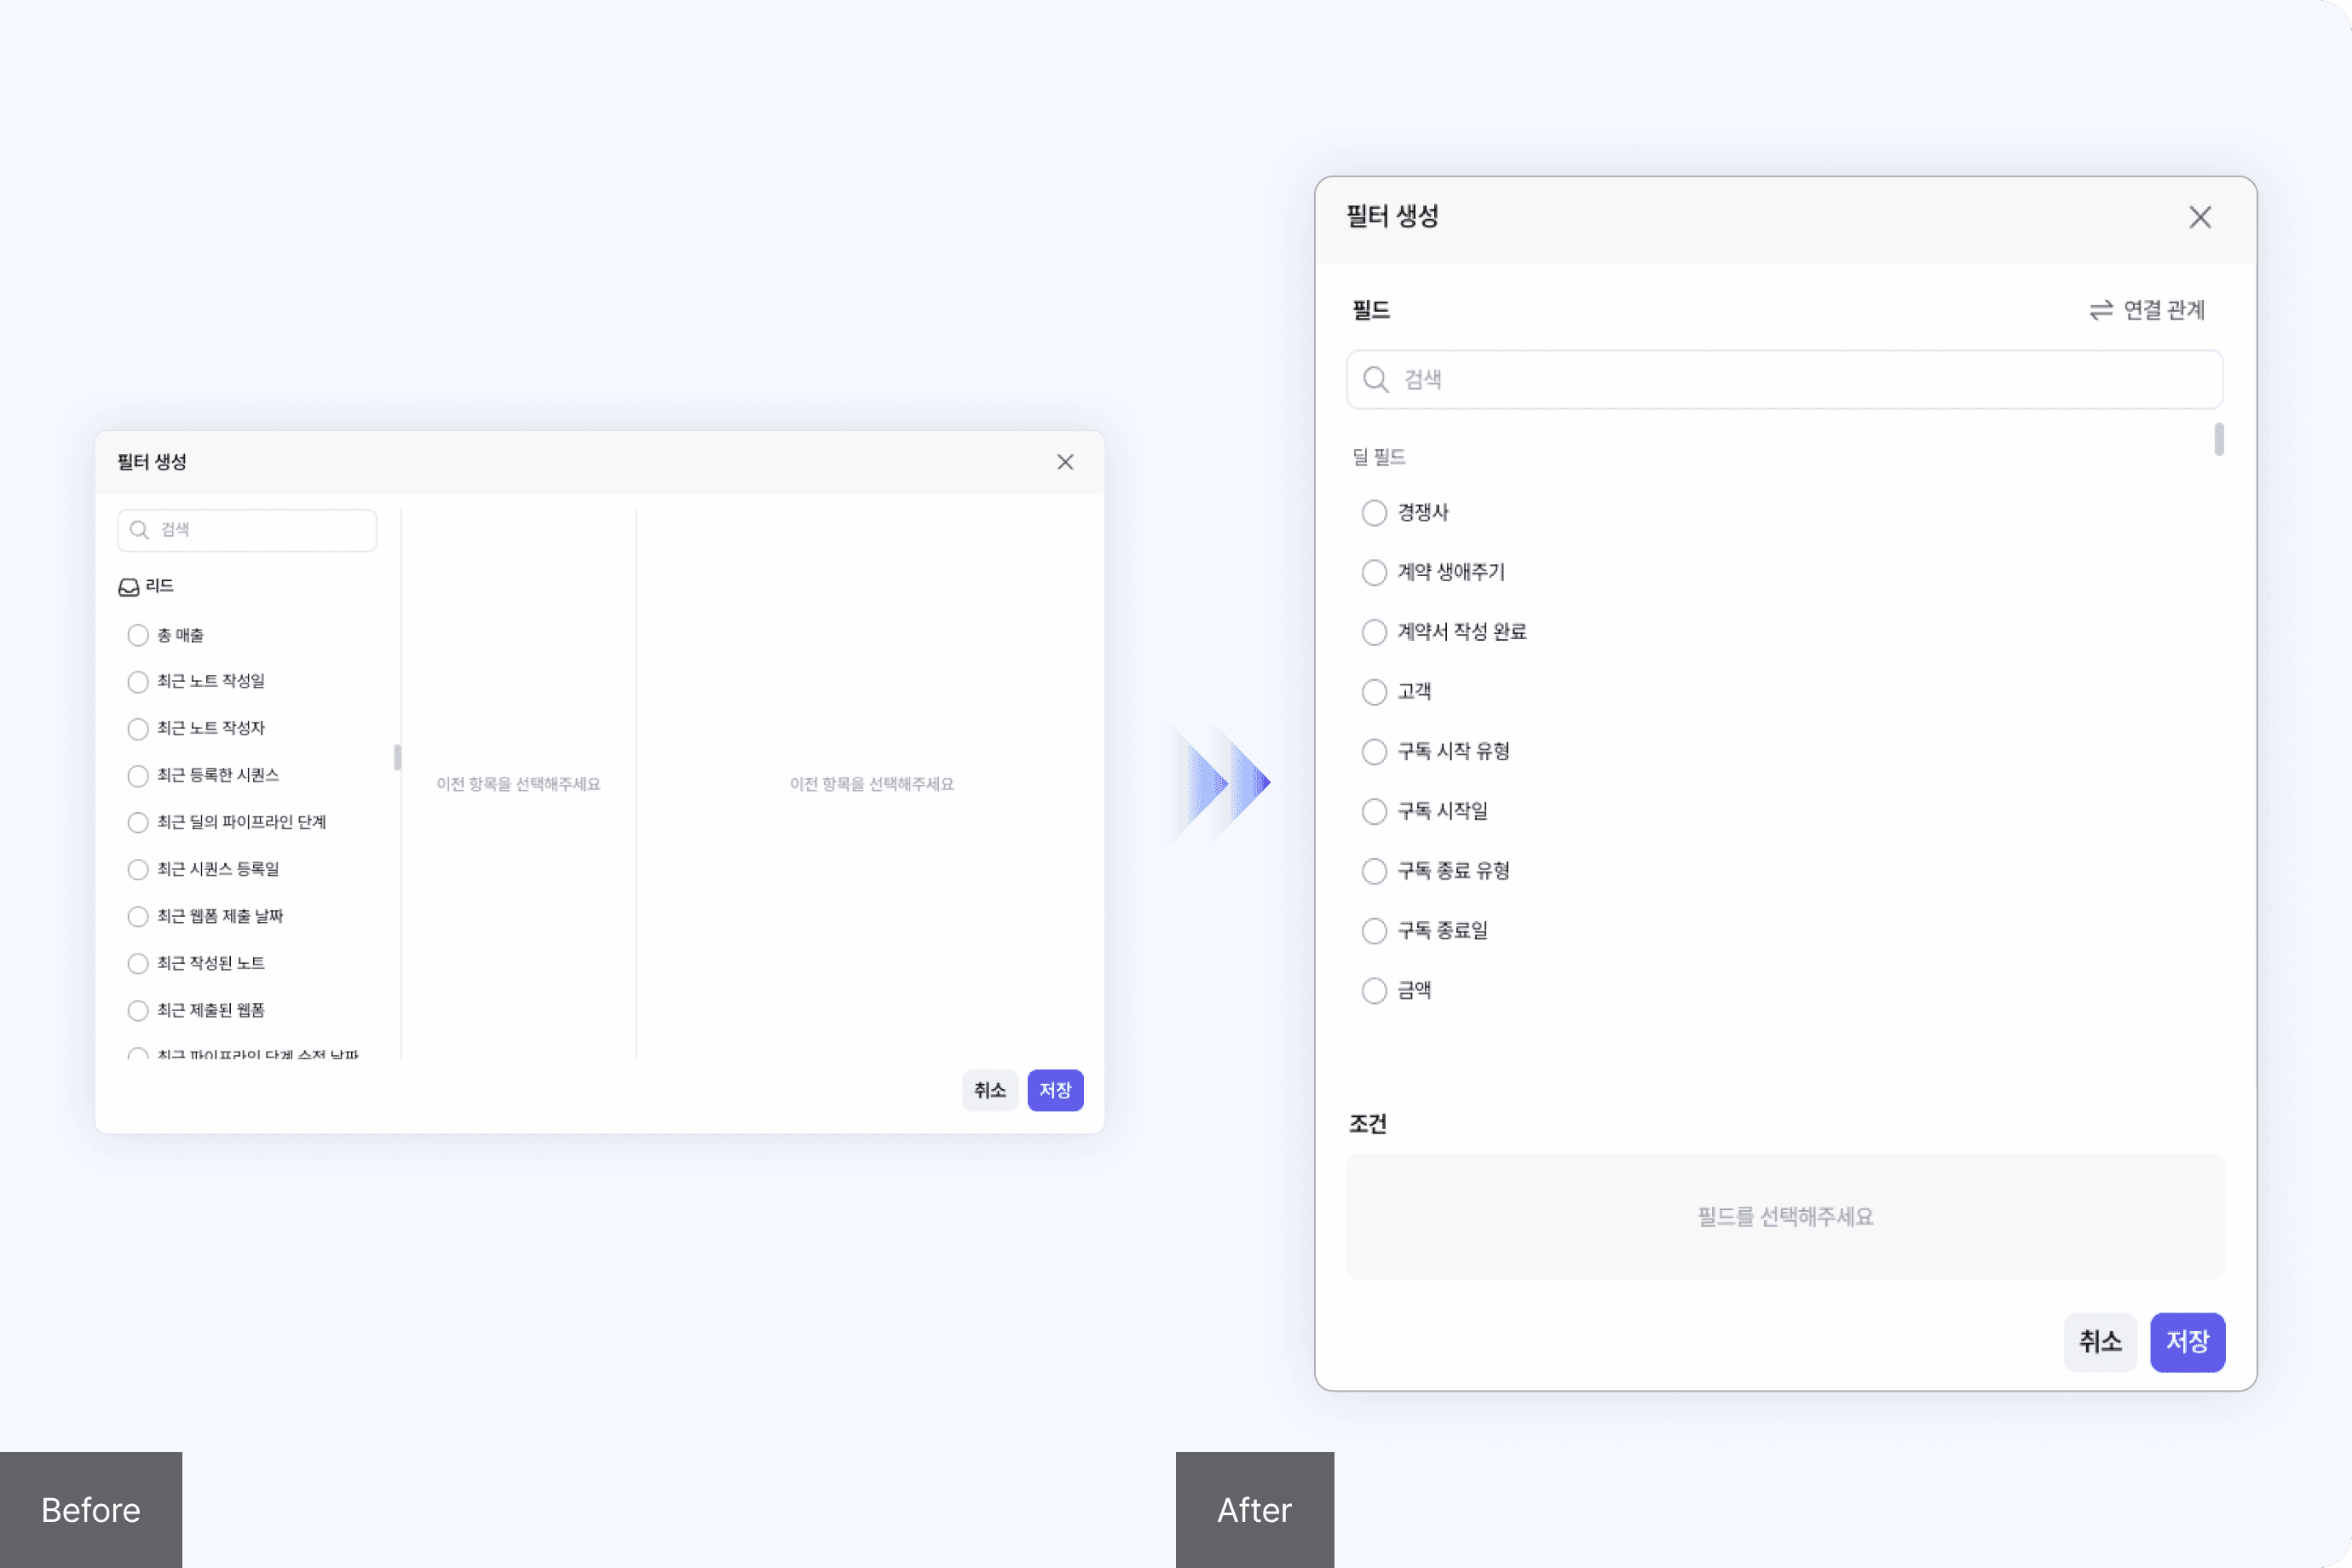Click the field list scrollbar in the After dialog
The height and width of the screenshot is (1568, 2352).
(x=2219, y=440)
